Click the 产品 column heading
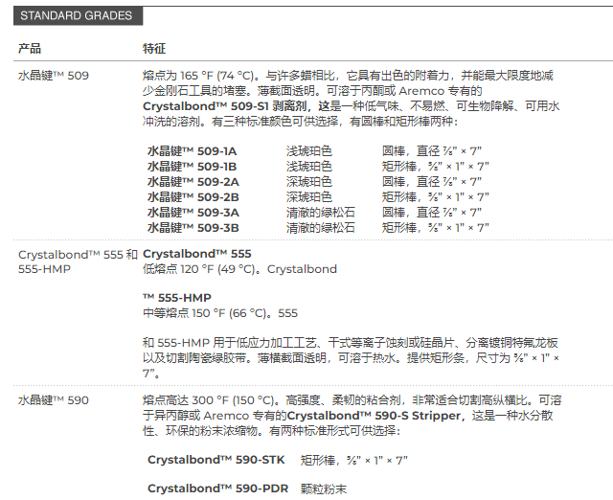 (x=30, y=49)
